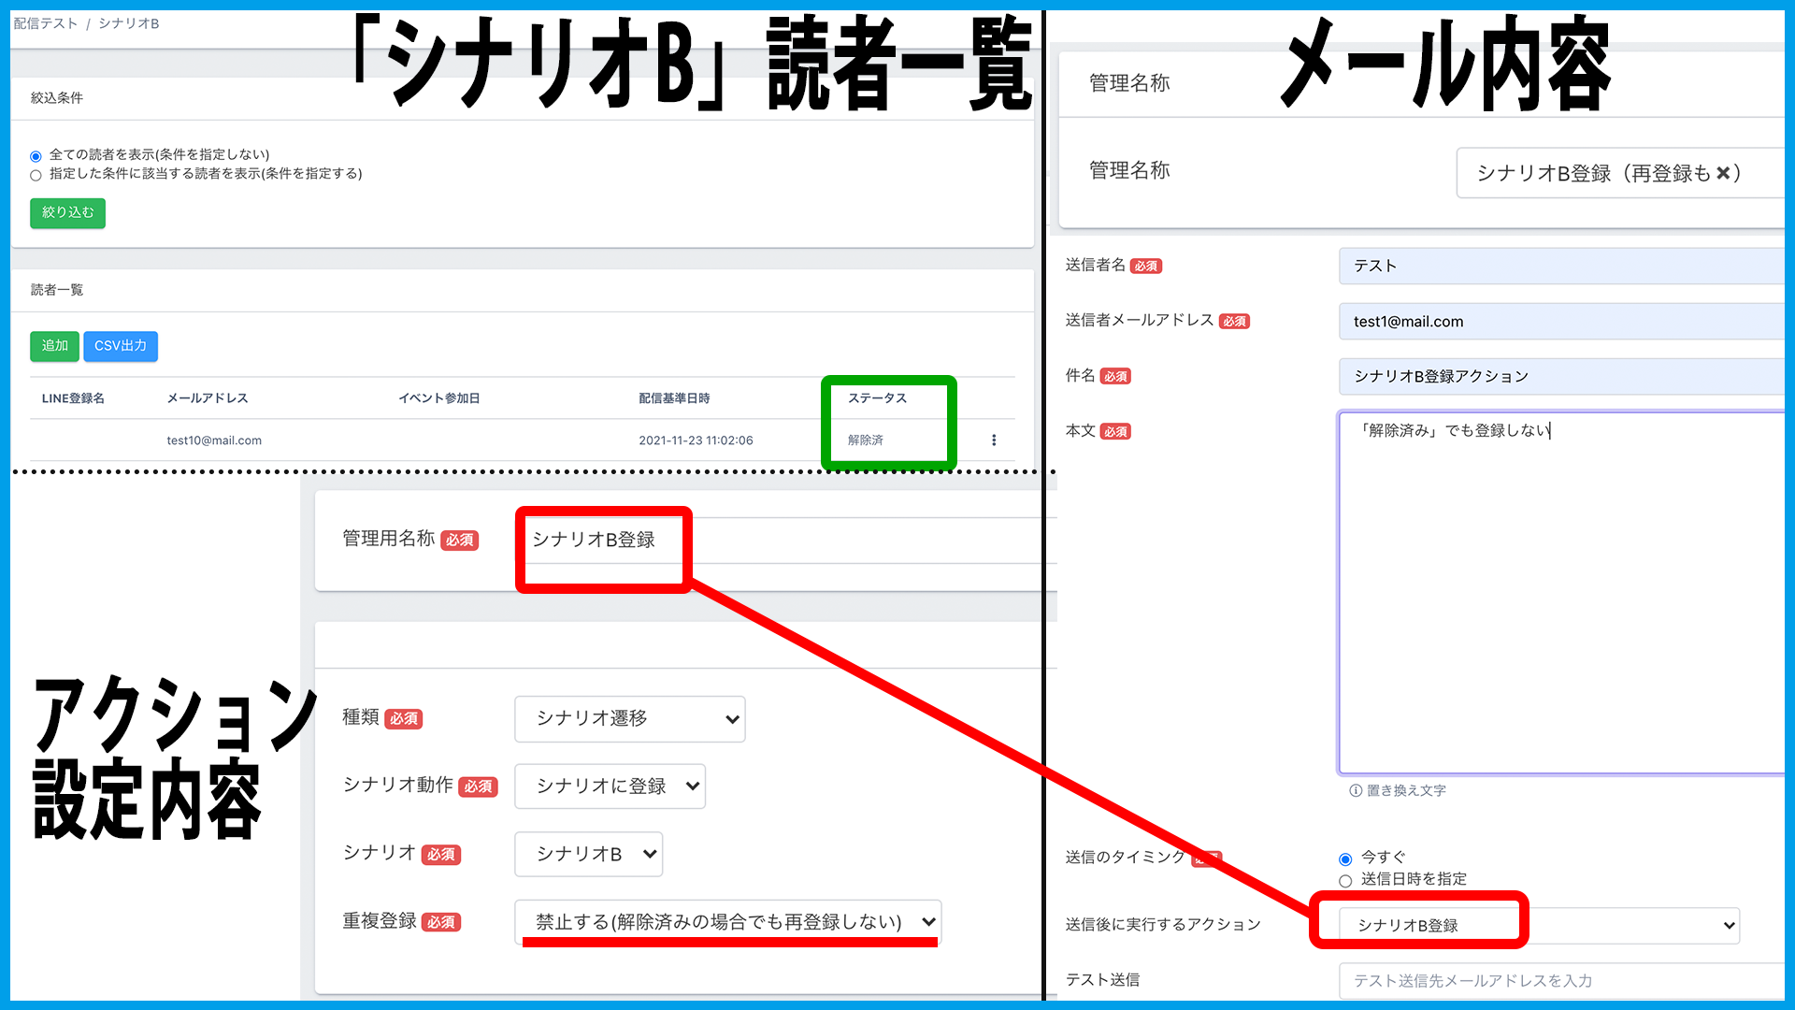Screen dimensions: 1795x1010
Task: Click 配信テスト breadcrumb link
Action: tap(45, 23)
